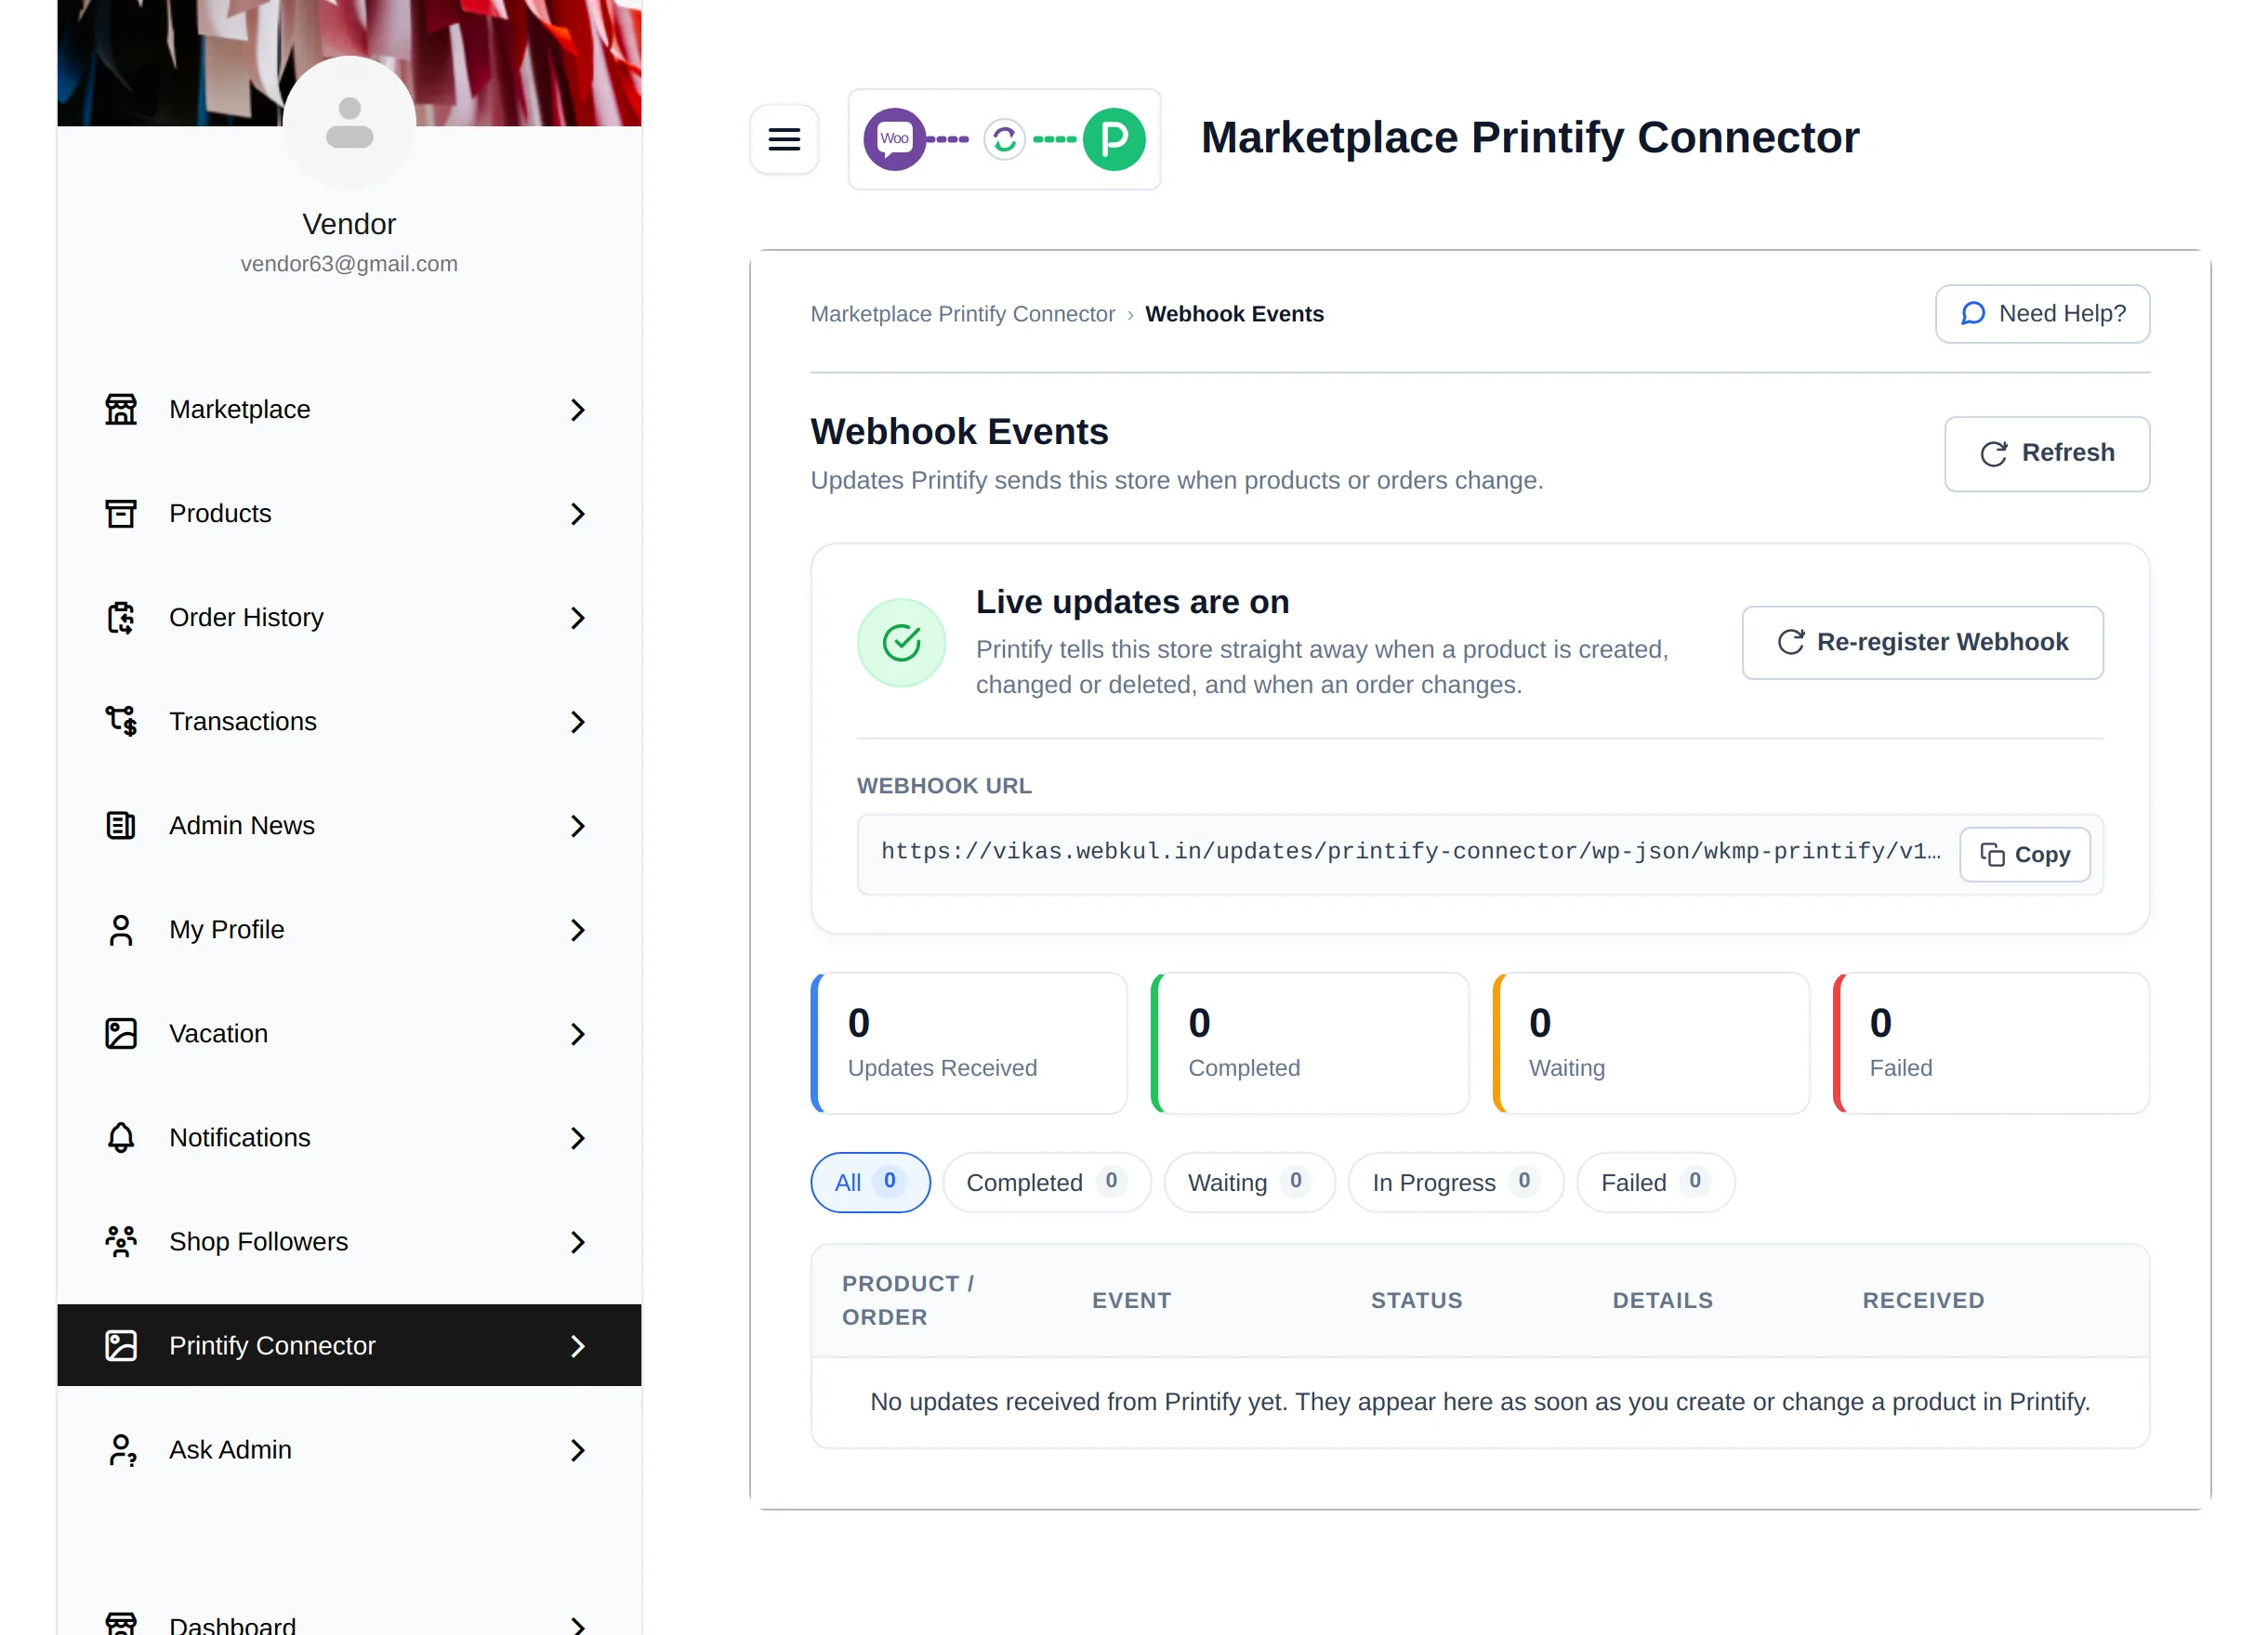Viewport: 2268px width, 1635px height.
Task: Select the Failed filter tab
Action: 1655,1183
